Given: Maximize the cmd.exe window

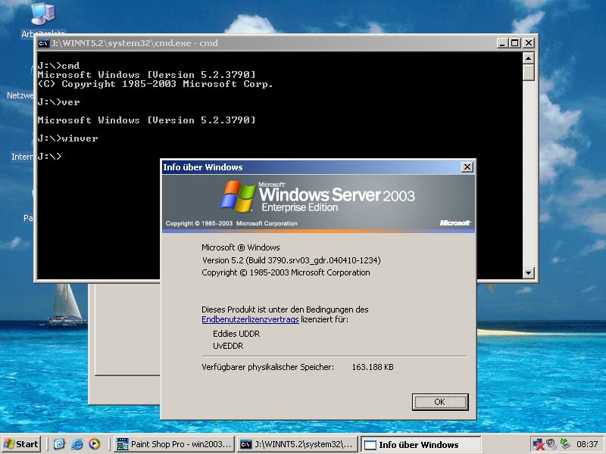Looking at the screenshot, I should [x=514, y=43].
